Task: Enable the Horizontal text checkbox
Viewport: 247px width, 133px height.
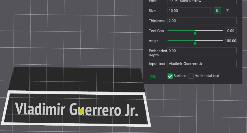Action: point(191,76)
